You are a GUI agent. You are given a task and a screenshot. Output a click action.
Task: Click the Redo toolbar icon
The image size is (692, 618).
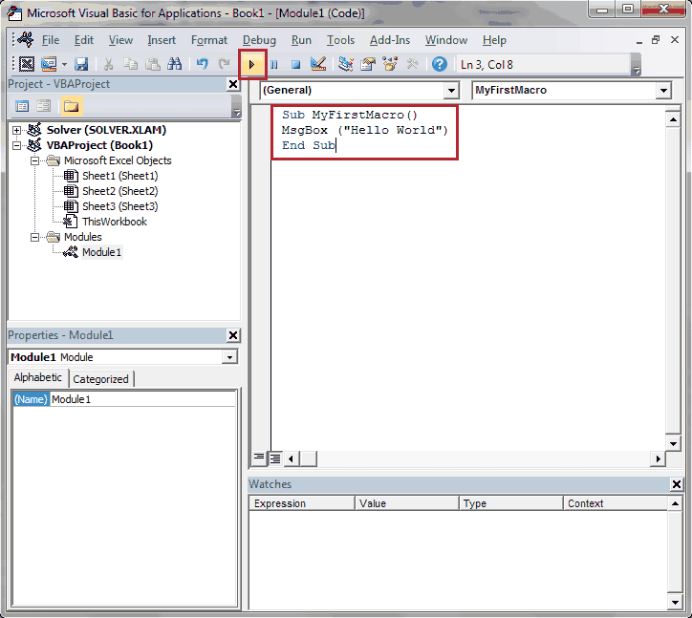[x=225, y=64]
